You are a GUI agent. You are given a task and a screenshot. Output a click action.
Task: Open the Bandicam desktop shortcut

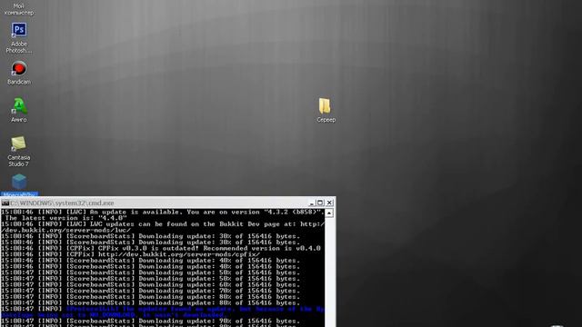point(19,73)
